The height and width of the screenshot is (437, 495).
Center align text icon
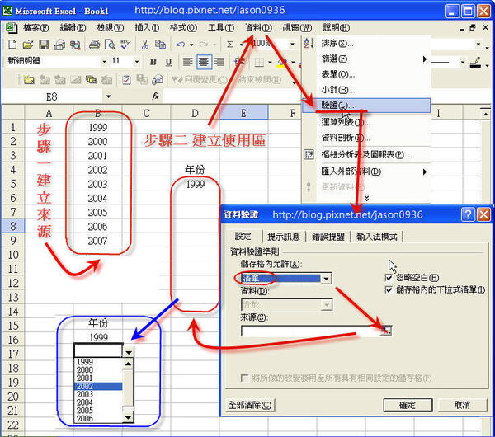[x=204, y=62]
